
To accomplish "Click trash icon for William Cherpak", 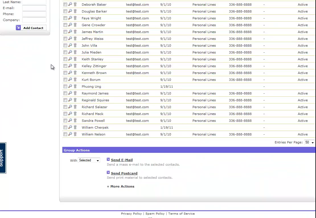I will pyautogui.click(x=75, y=127).
